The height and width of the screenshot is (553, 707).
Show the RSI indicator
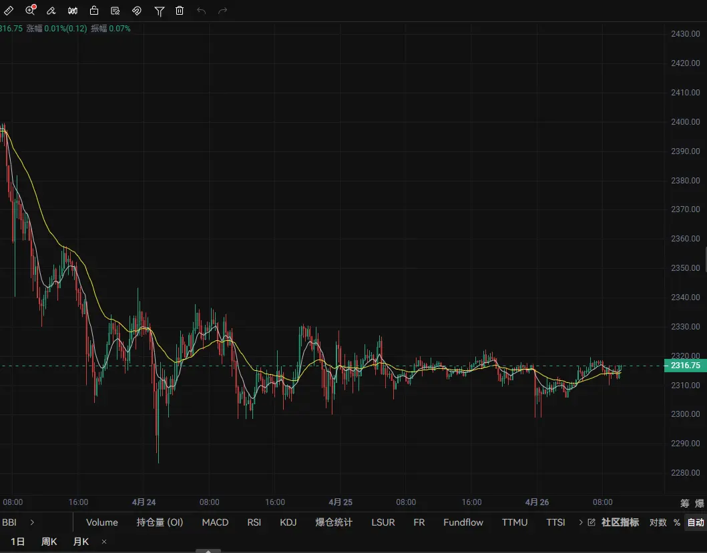point(254,522)
